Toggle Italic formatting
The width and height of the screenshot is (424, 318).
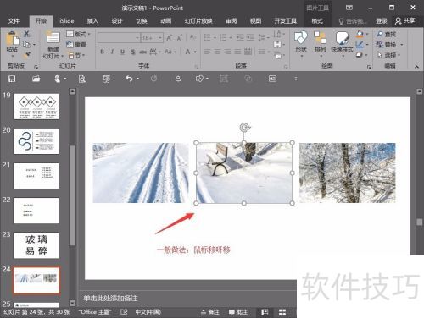point(112,52)
